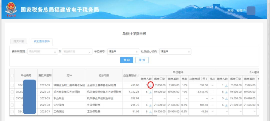Click the circled download icon in the pension insurance row
The width and height of the screenshot is (270, 121).
[150, 85]
